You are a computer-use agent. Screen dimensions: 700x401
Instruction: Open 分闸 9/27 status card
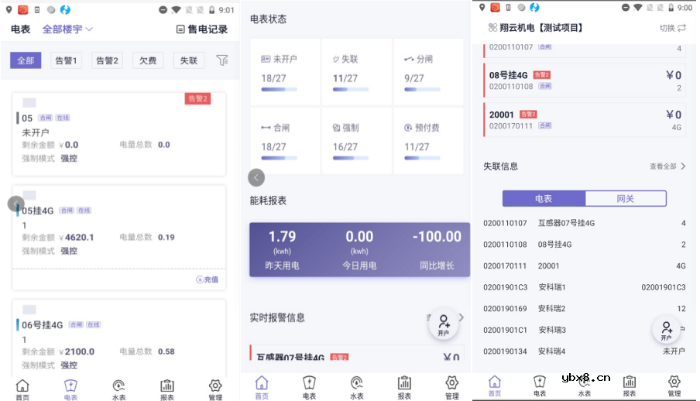(x=428, y=72)
